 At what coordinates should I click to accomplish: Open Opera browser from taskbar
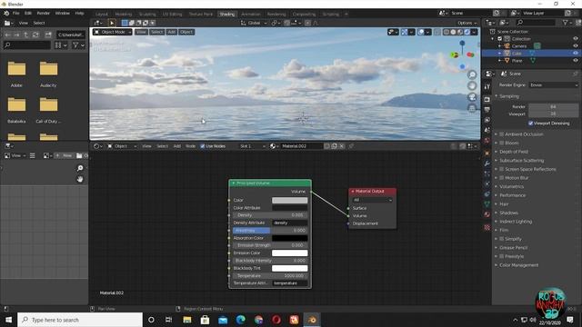click(x=276, y=320)
